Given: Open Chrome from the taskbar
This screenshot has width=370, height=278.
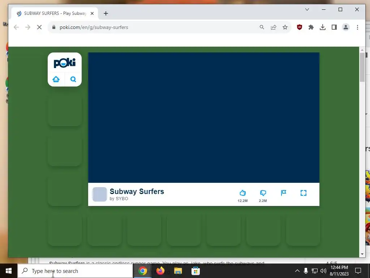Looking at the screenshot, I should [x=142, y=271].
